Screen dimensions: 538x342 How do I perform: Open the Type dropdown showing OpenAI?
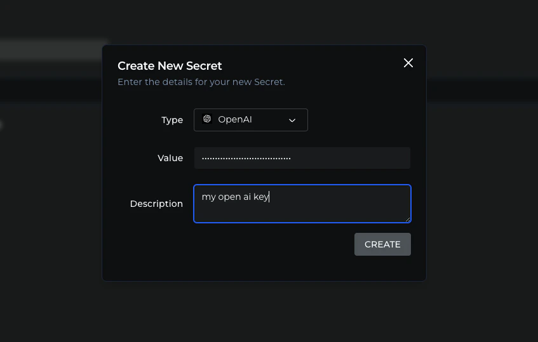(250, 119)
